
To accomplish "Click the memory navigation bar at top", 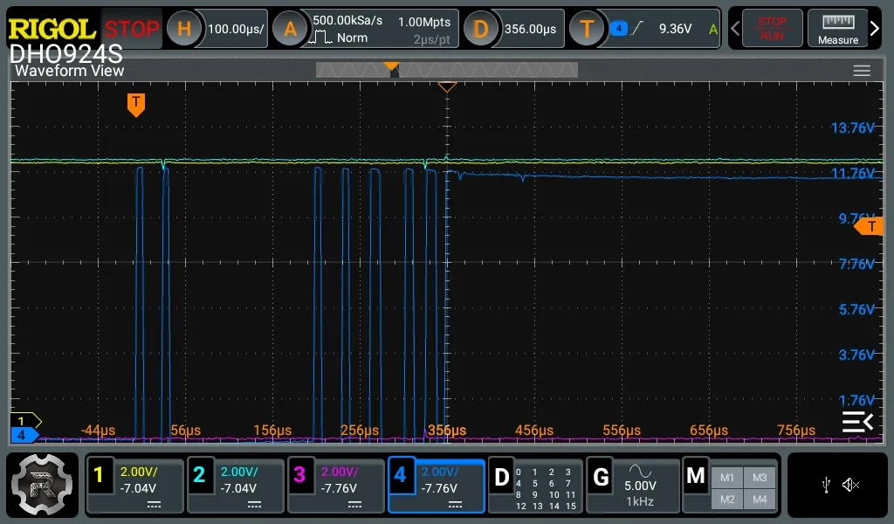I will [x=447, y=70].
